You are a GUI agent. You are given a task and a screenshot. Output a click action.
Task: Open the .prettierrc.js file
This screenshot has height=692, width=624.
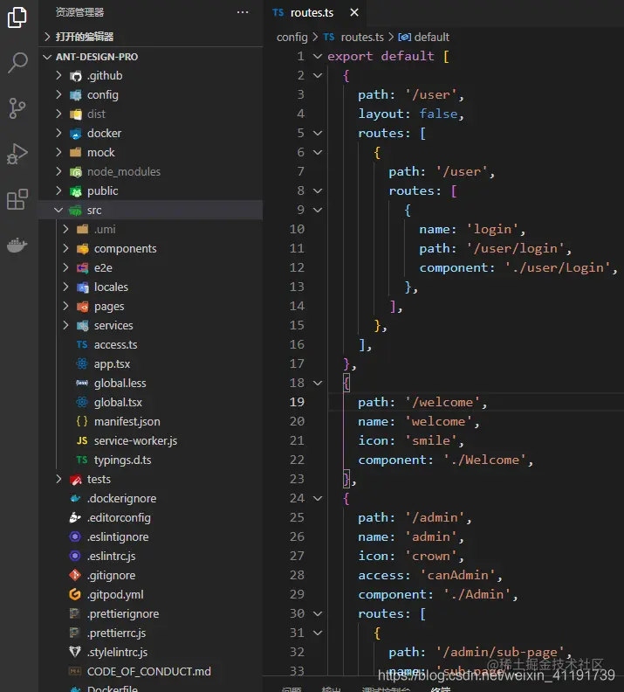coord(116,633)
